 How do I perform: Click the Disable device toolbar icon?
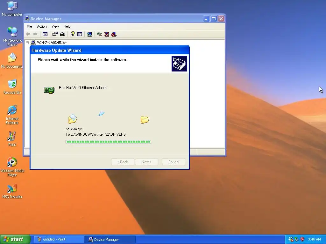(114, 34)
